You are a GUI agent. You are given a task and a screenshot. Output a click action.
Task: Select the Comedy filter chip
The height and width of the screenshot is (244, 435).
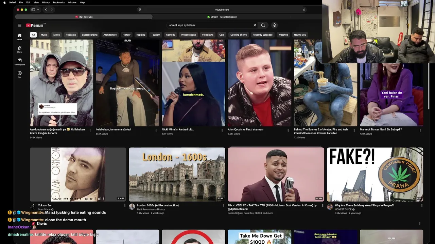171,35
